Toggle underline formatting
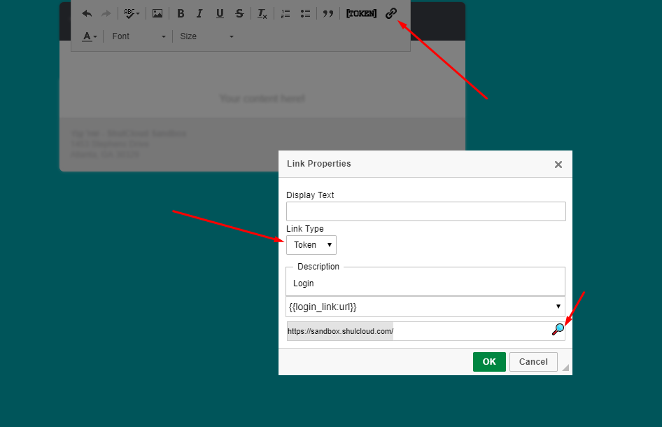The image size is (662, 427). [x=220, y=13]
